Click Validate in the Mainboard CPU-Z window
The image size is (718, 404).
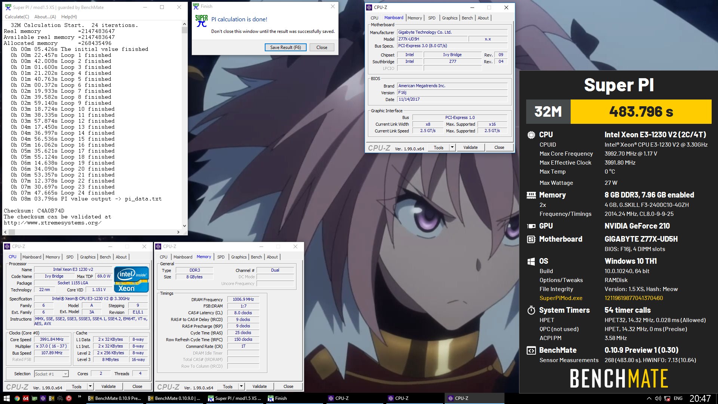(x=470, y=147)
